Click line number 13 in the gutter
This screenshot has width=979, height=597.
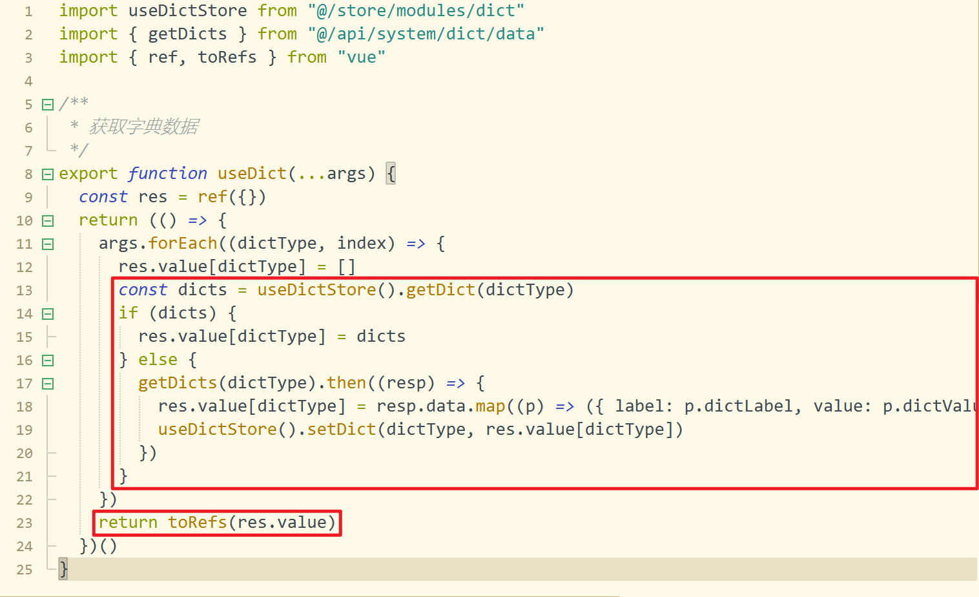(25, 291)
